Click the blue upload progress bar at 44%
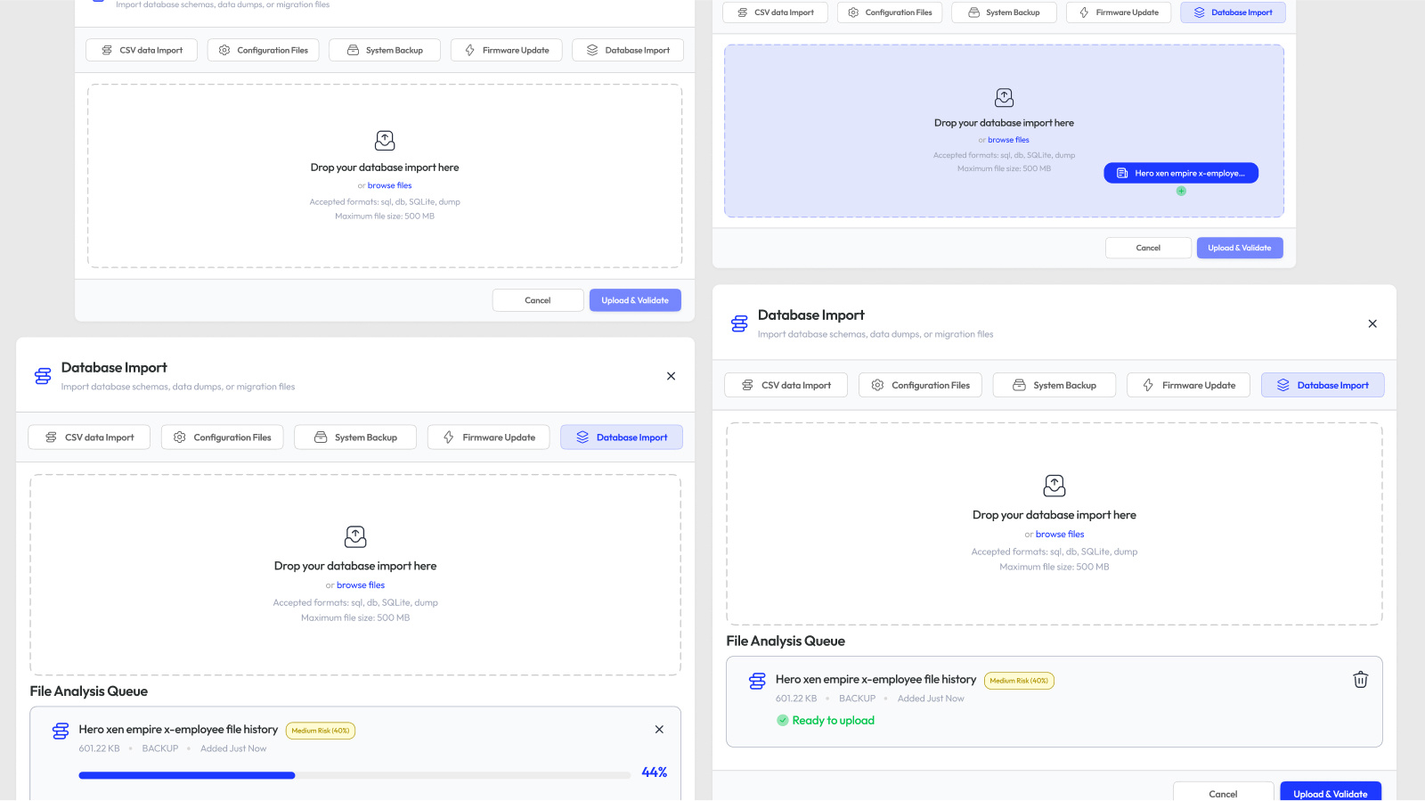1425x801 pixels. pyautogui.click(x=187, y=776)
